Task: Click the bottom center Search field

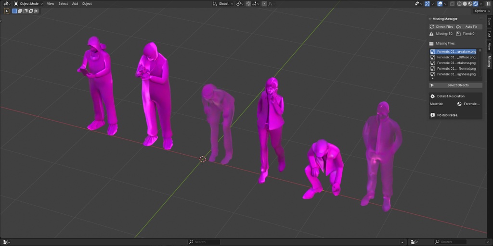Action: click(204, 242)
